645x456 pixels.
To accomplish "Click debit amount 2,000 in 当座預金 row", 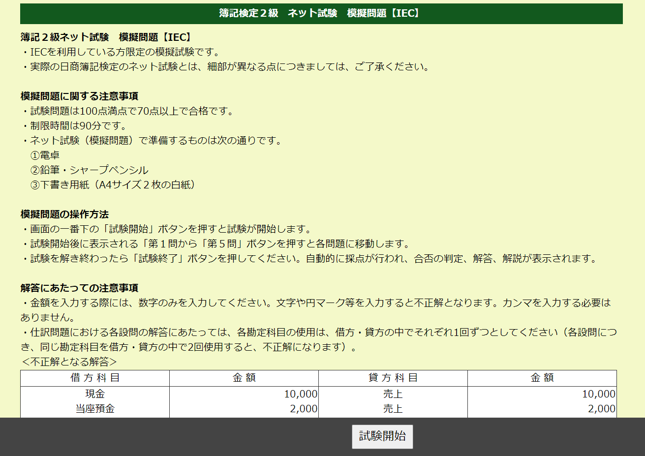I will pyautogui.click(x=304, y=409).
